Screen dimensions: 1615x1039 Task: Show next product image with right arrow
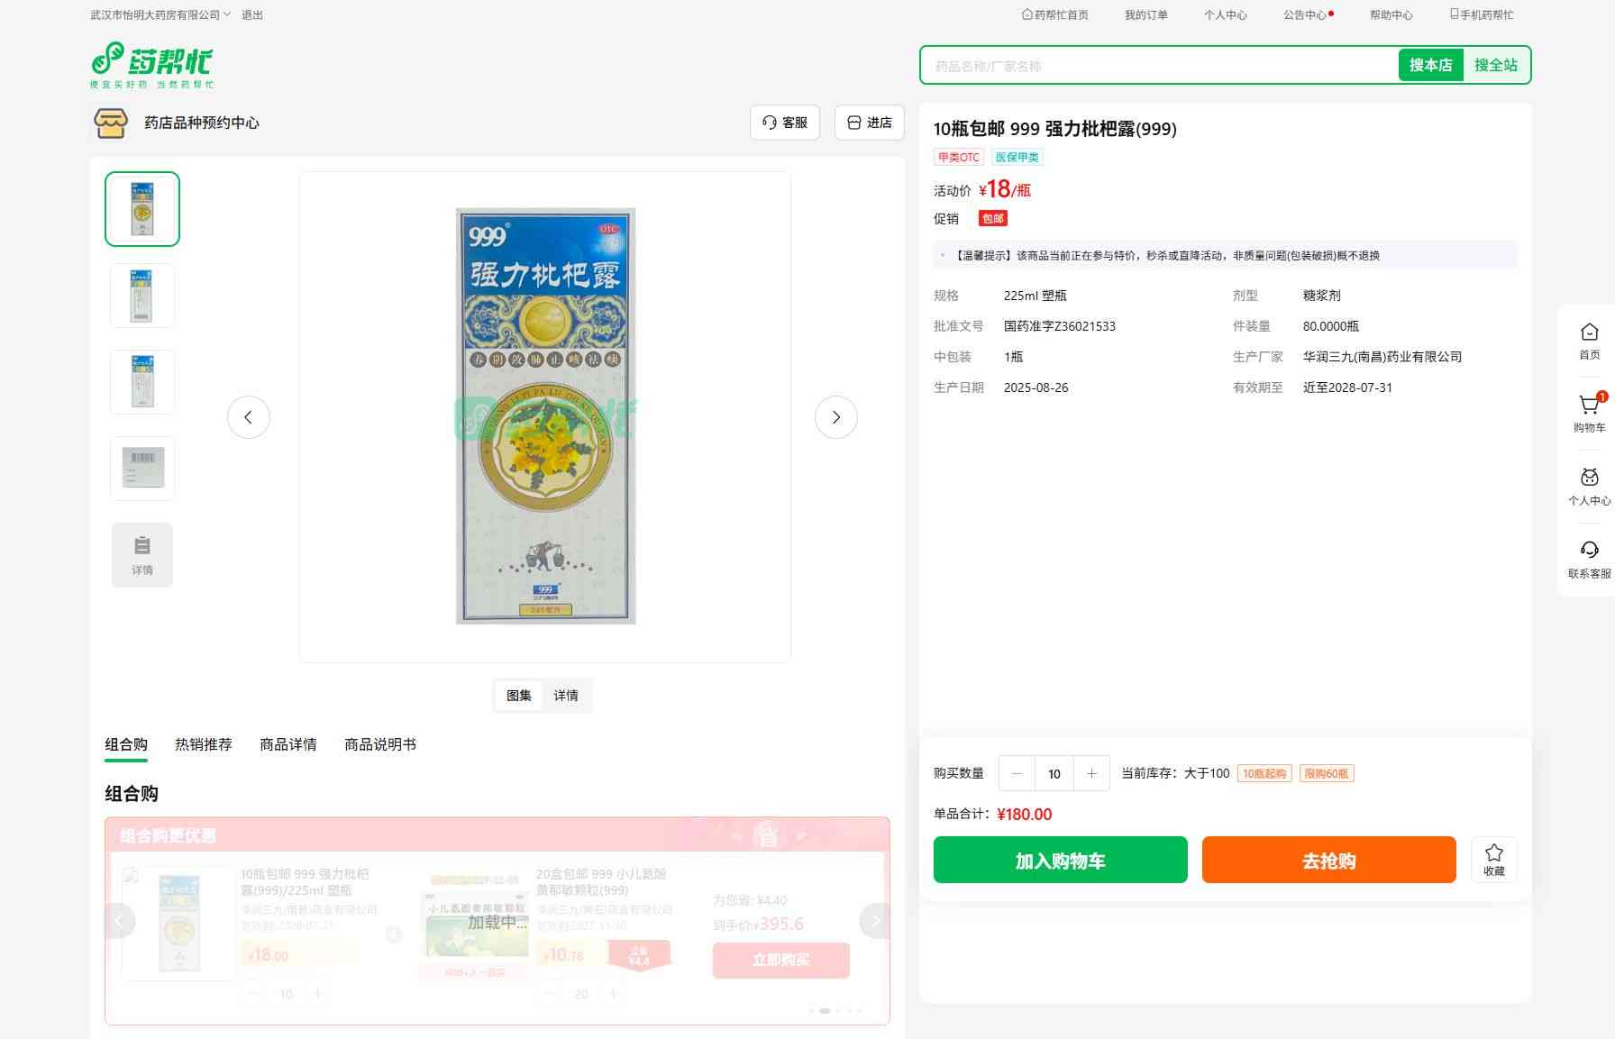[835, 417]
